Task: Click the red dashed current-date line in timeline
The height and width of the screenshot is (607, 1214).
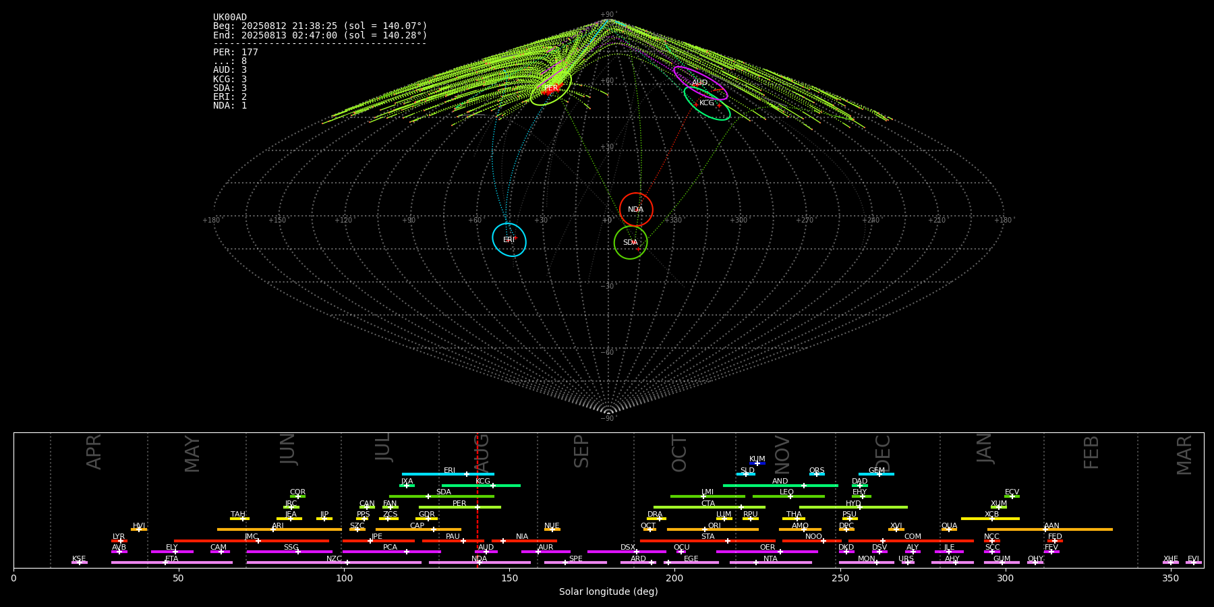Action: coord(478,500)
